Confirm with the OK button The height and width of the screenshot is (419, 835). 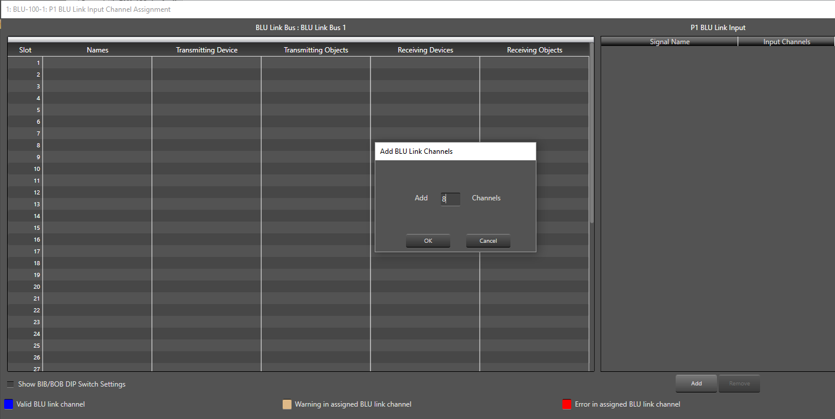pos(428,240)
